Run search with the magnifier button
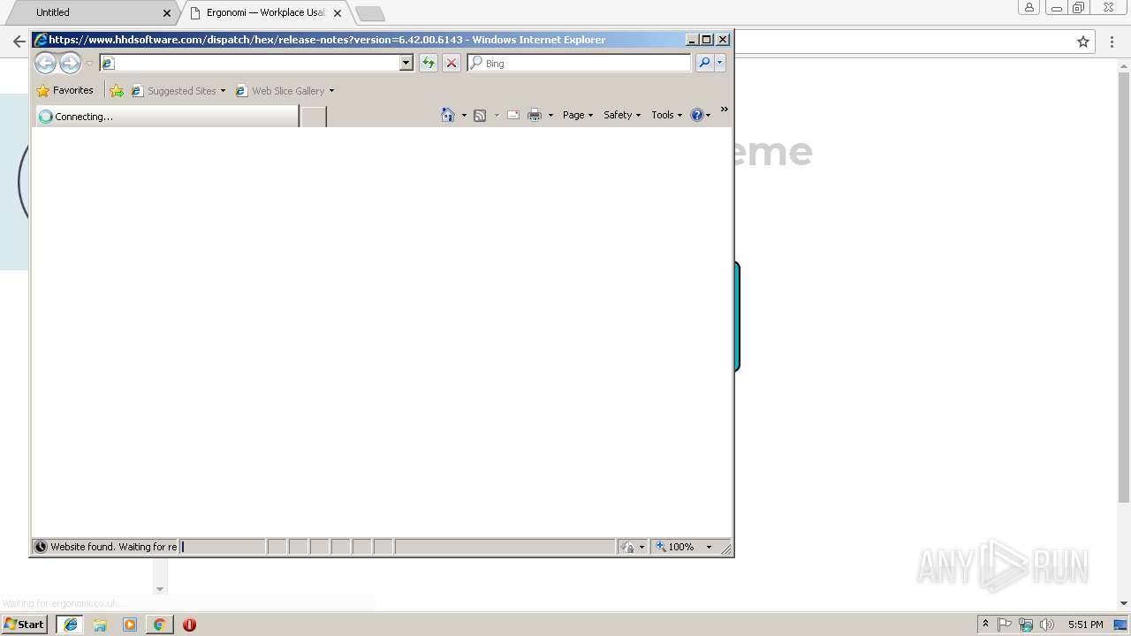 [x=704, y=63]
